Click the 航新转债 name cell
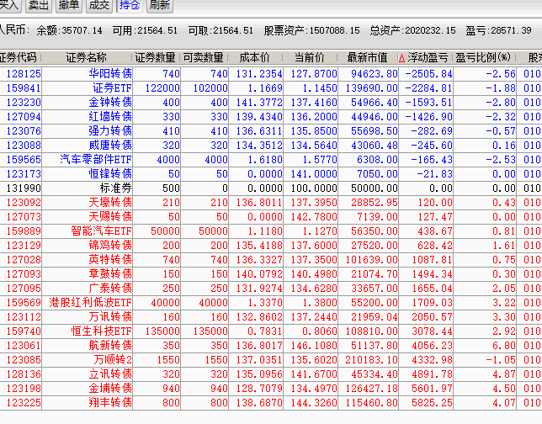Screen dimensions: 542x424 (x=110, y=346)
